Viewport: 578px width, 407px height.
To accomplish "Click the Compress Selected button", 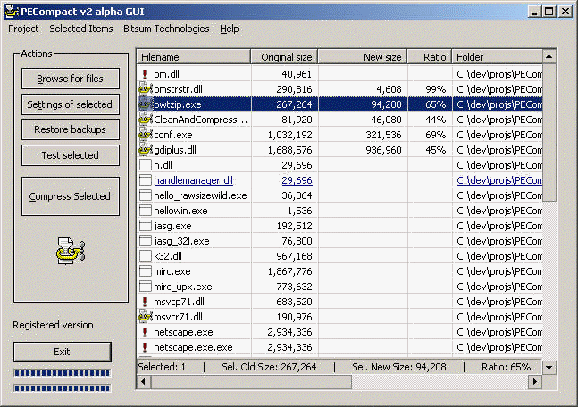I will tap(70, 196).
